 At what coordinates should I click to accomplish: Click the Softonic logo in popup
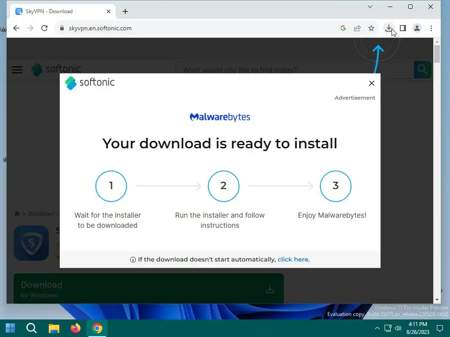(x=90, y=83)
